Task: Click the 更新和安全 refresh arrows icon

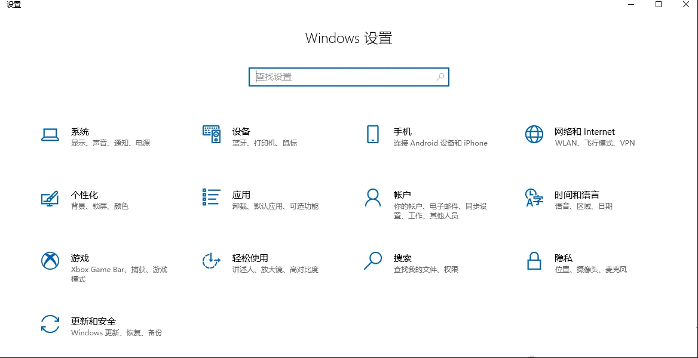Action: click(50, 324)
